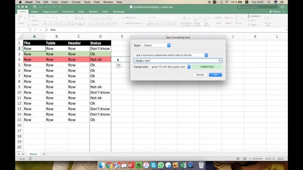The image size is (303, 170).
Task: Open the Insert ribbon tab
Action: (x=35, y=11)
